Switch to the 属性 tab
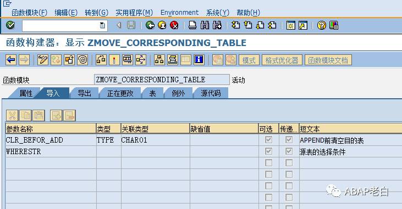 [x=26, y=93]
